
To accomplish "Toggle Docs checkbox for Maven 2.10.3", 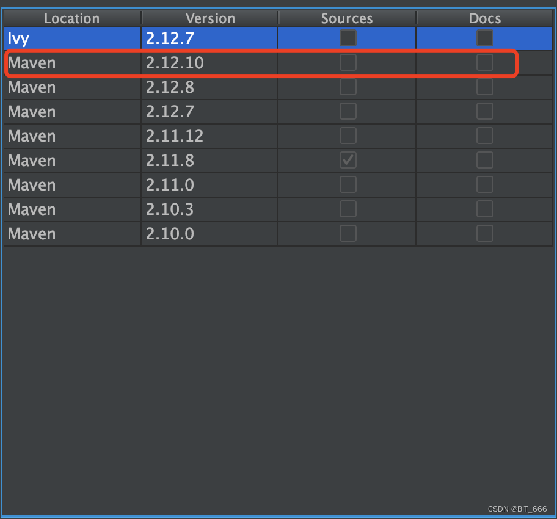I will [484, 209].
